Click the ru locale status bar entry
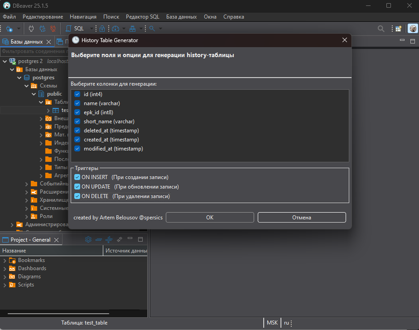Screen dimensions: 419x330 (x=286, y=323)
